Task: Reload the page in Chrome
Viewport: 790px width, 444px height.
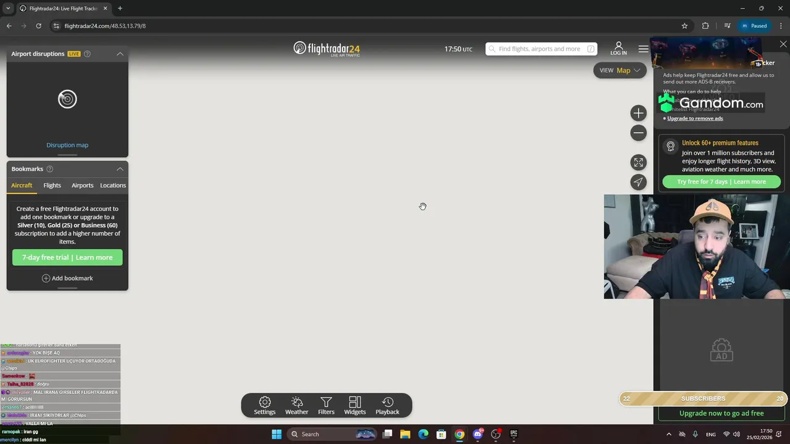Action: [x=38, y=26]
